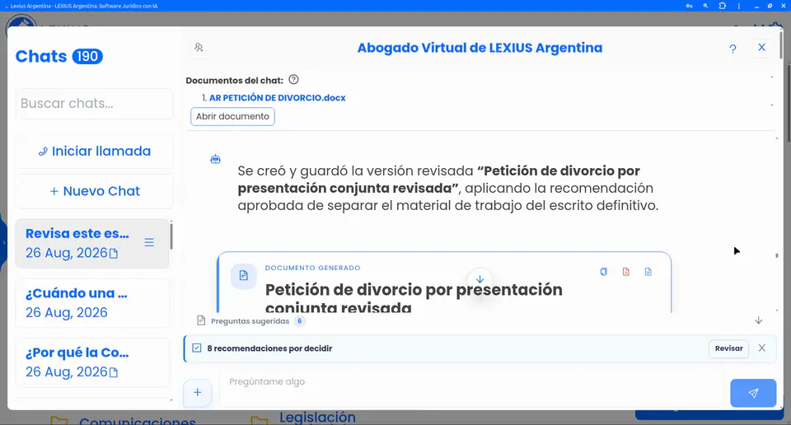
Task: Open help via the question mark in the header
Action: 732,49
